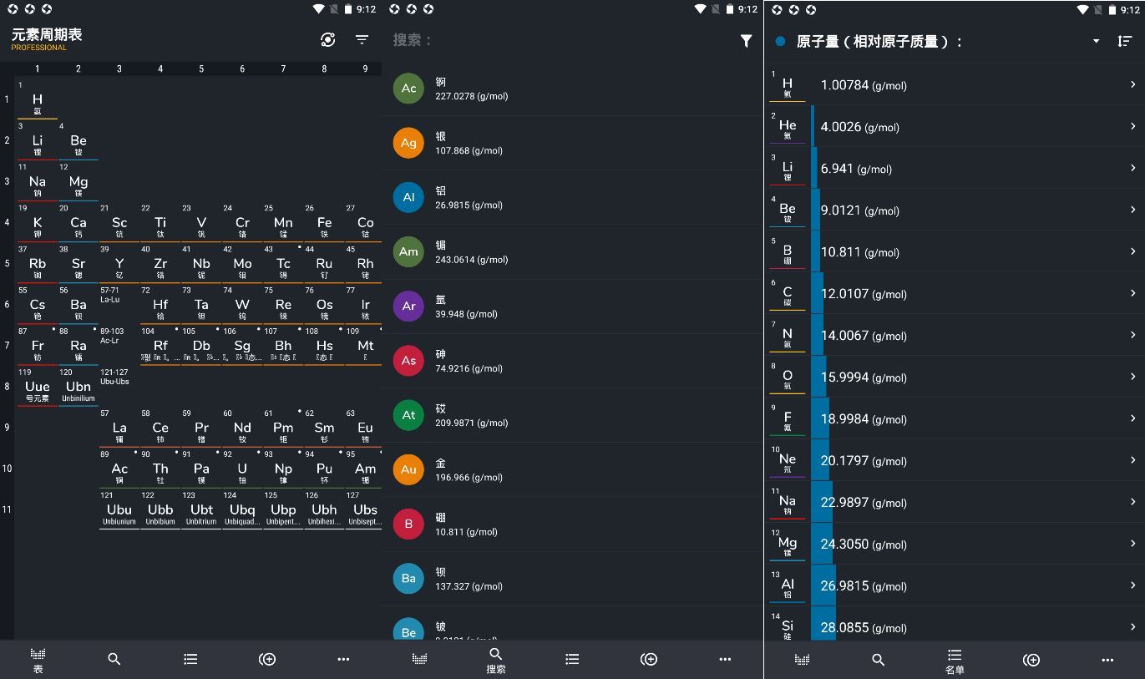Screen dimensions: 1145x679
Task: Open oxygen row chevron at 15.9994
Action: pos(1132,377)
